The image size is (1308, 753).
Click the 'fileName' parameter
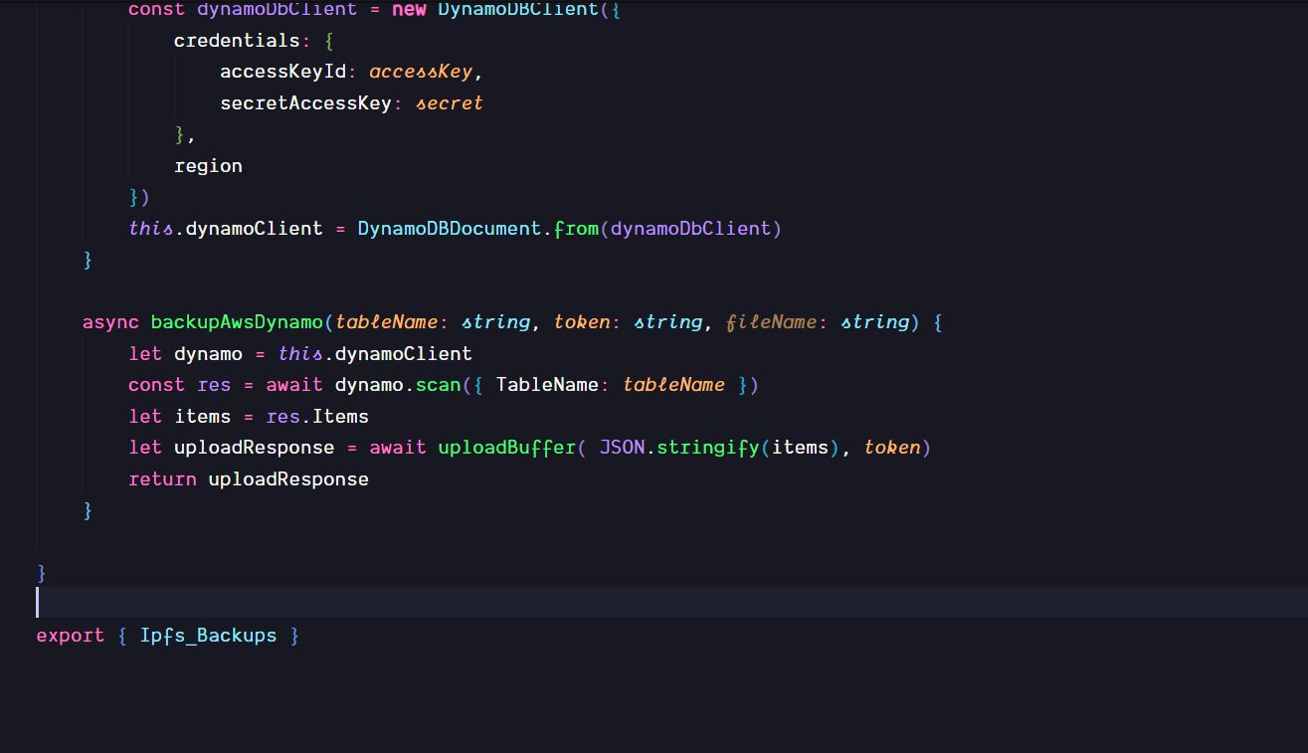(x=772, y=322)
